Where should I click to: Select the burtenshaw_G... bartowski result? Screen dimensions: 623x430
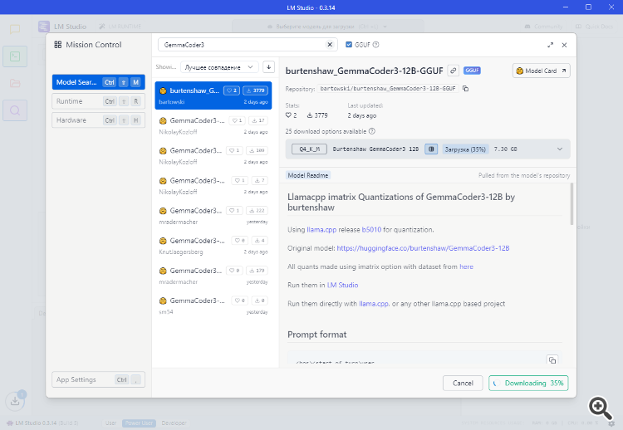[213, 95]
